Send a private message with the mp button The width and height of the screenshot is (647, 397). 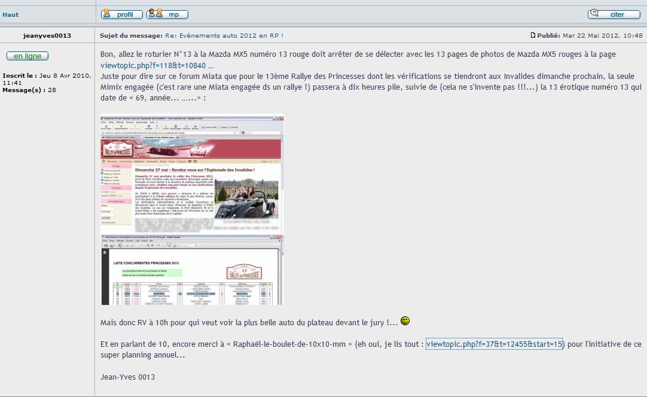[x=167, y=14]
